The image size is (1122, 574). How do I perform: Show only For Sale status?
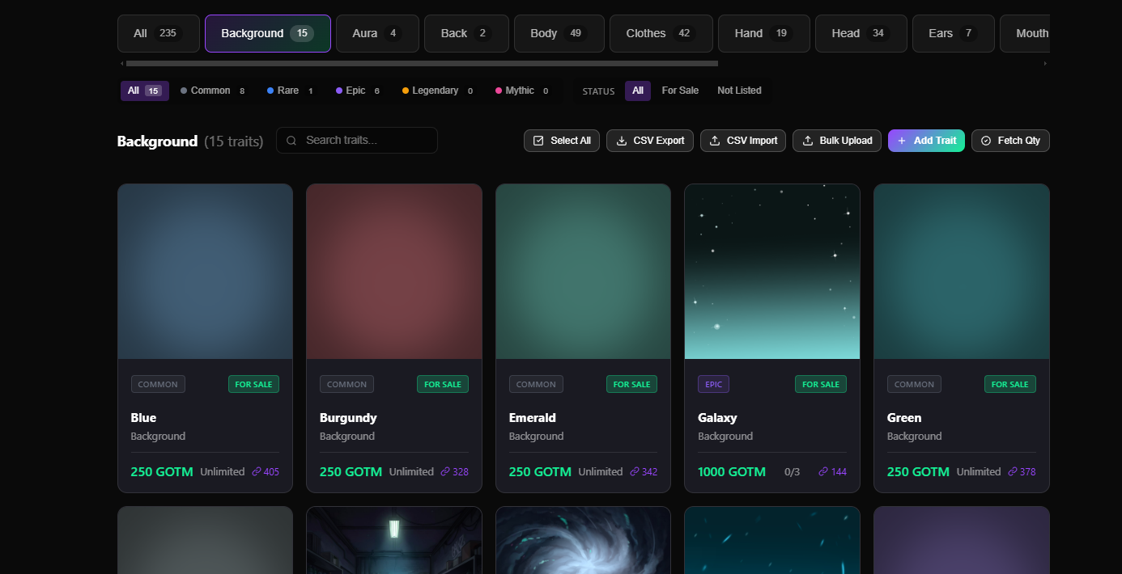(679, 91)
